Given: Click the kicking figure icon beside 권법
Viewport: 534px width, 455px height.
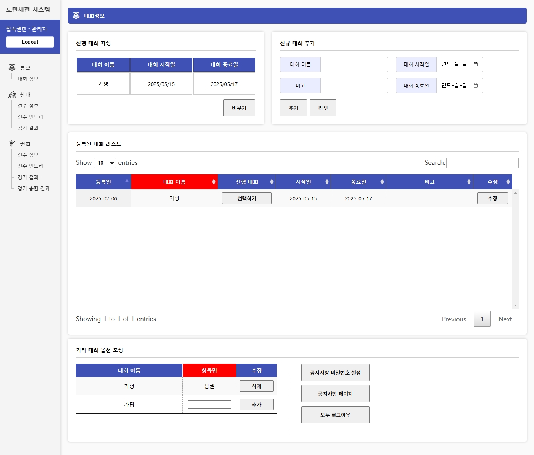Looking at the screenshot, I should pyautogui.click(x=12, y=144).
